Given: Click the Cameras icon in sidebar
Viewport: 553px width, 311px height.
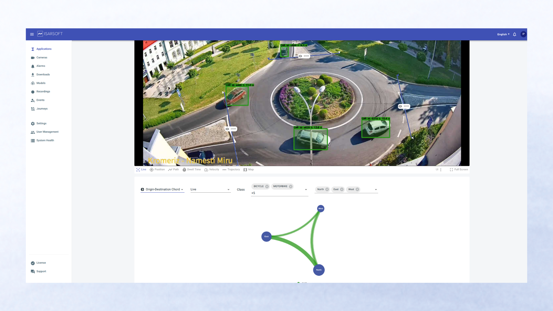Looking at the screenshot, I should click(33, 58).
